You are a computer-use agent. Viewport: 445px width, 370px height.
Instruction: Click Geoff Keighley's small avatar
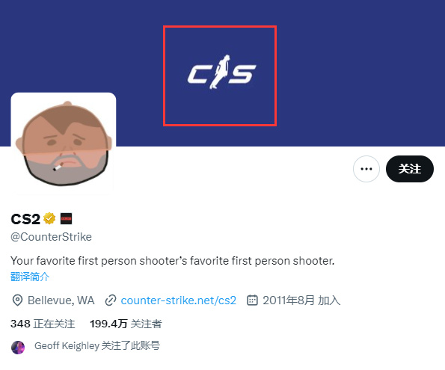click(18, 348)
